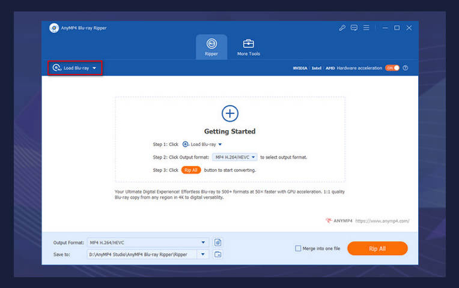Click the Load Blu-ray button in Step 1
Screen dimensions: 459x288
click(x=202, y=144)
